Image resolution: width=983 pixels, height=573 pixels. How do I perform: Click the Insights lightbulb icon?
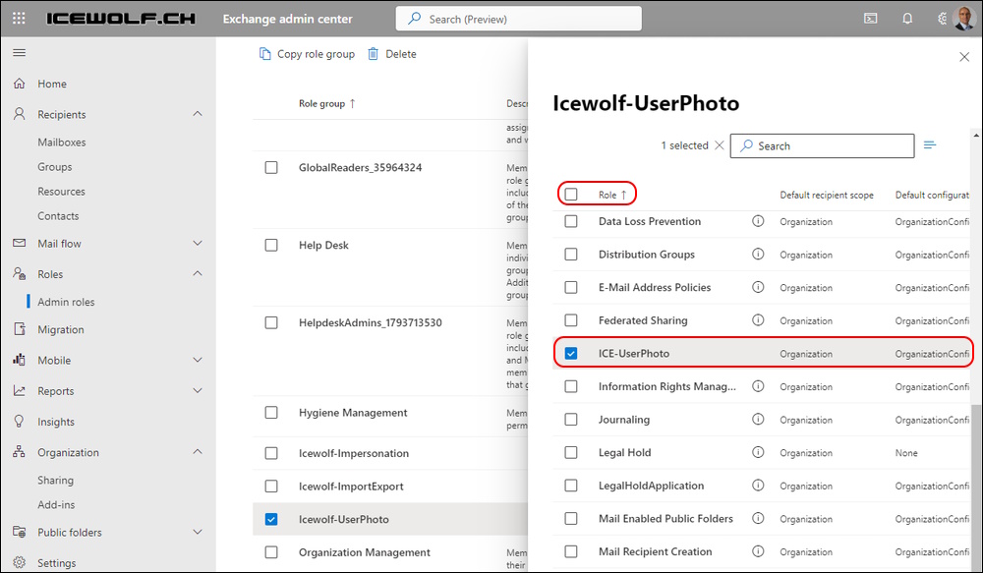click(20, 422)
